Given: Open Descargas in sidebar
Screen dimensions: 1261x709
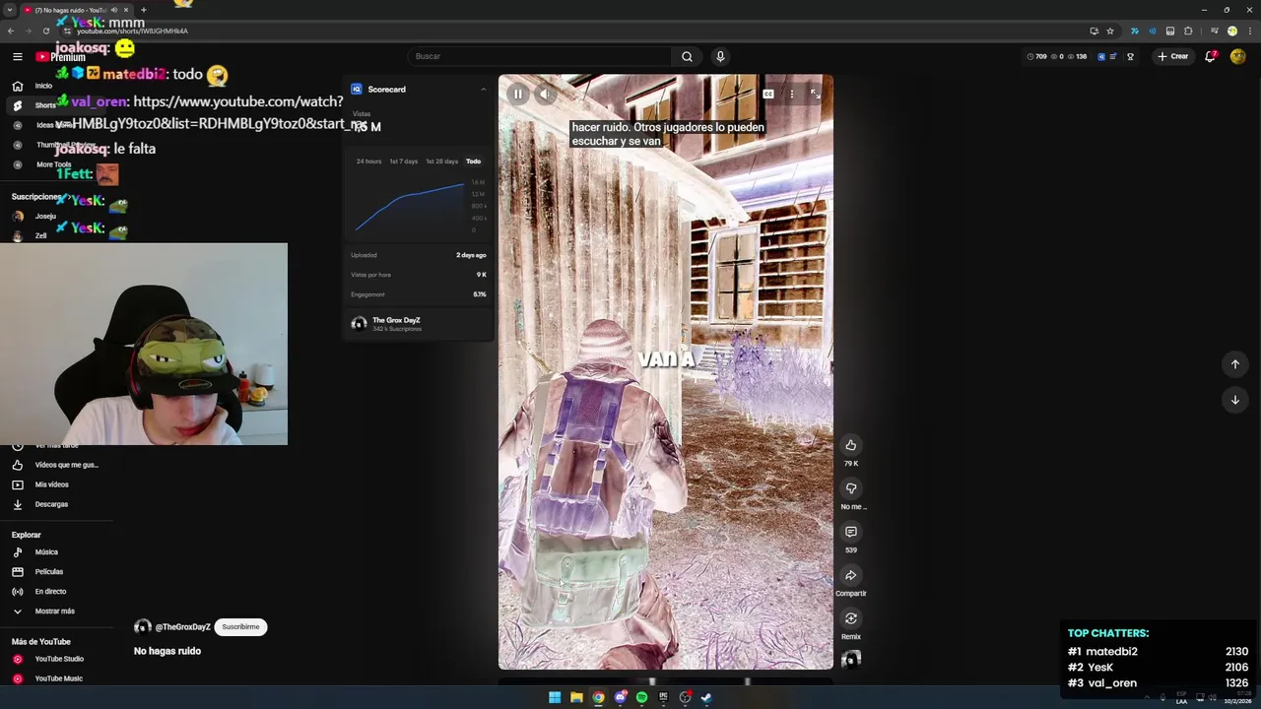Looking at the screenshot, I should (51, 504).
